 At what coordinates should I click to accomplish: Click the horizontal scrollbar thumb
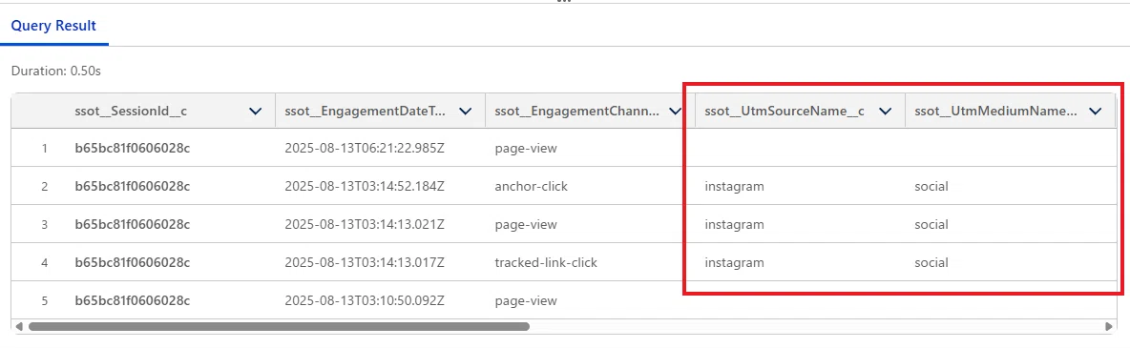[279, 326]
